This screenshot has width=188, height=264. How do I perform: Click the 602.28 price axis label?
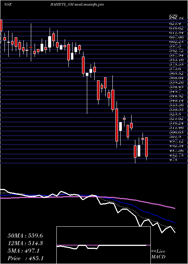[x=176, y=42]
